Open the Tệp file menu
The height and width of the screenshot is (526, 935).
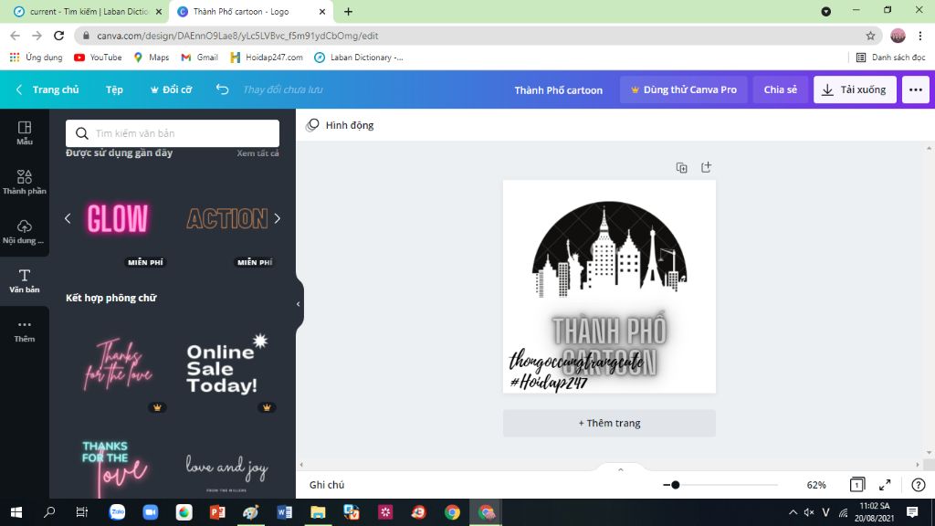point(114,89)
